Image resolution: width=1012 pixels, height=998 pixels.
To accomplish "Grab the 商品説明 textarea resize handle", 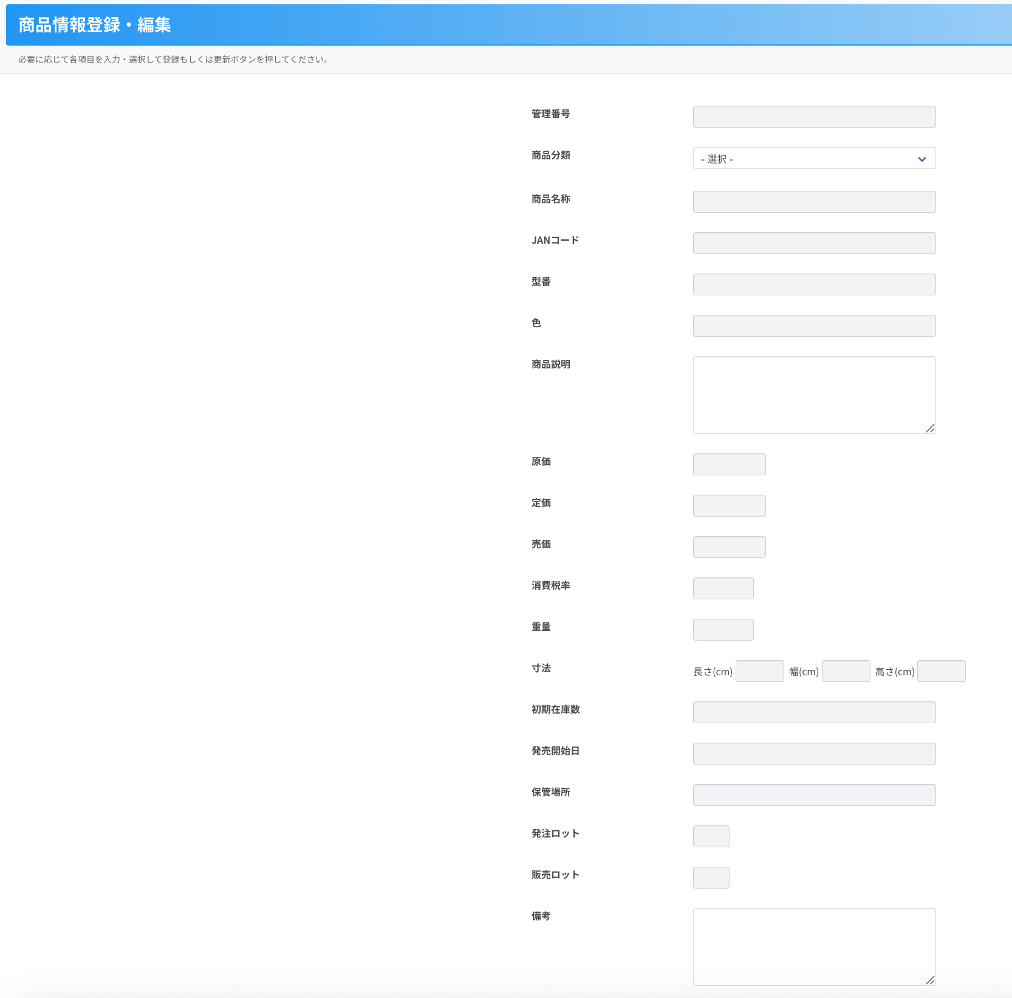I will tap(930, 428).
